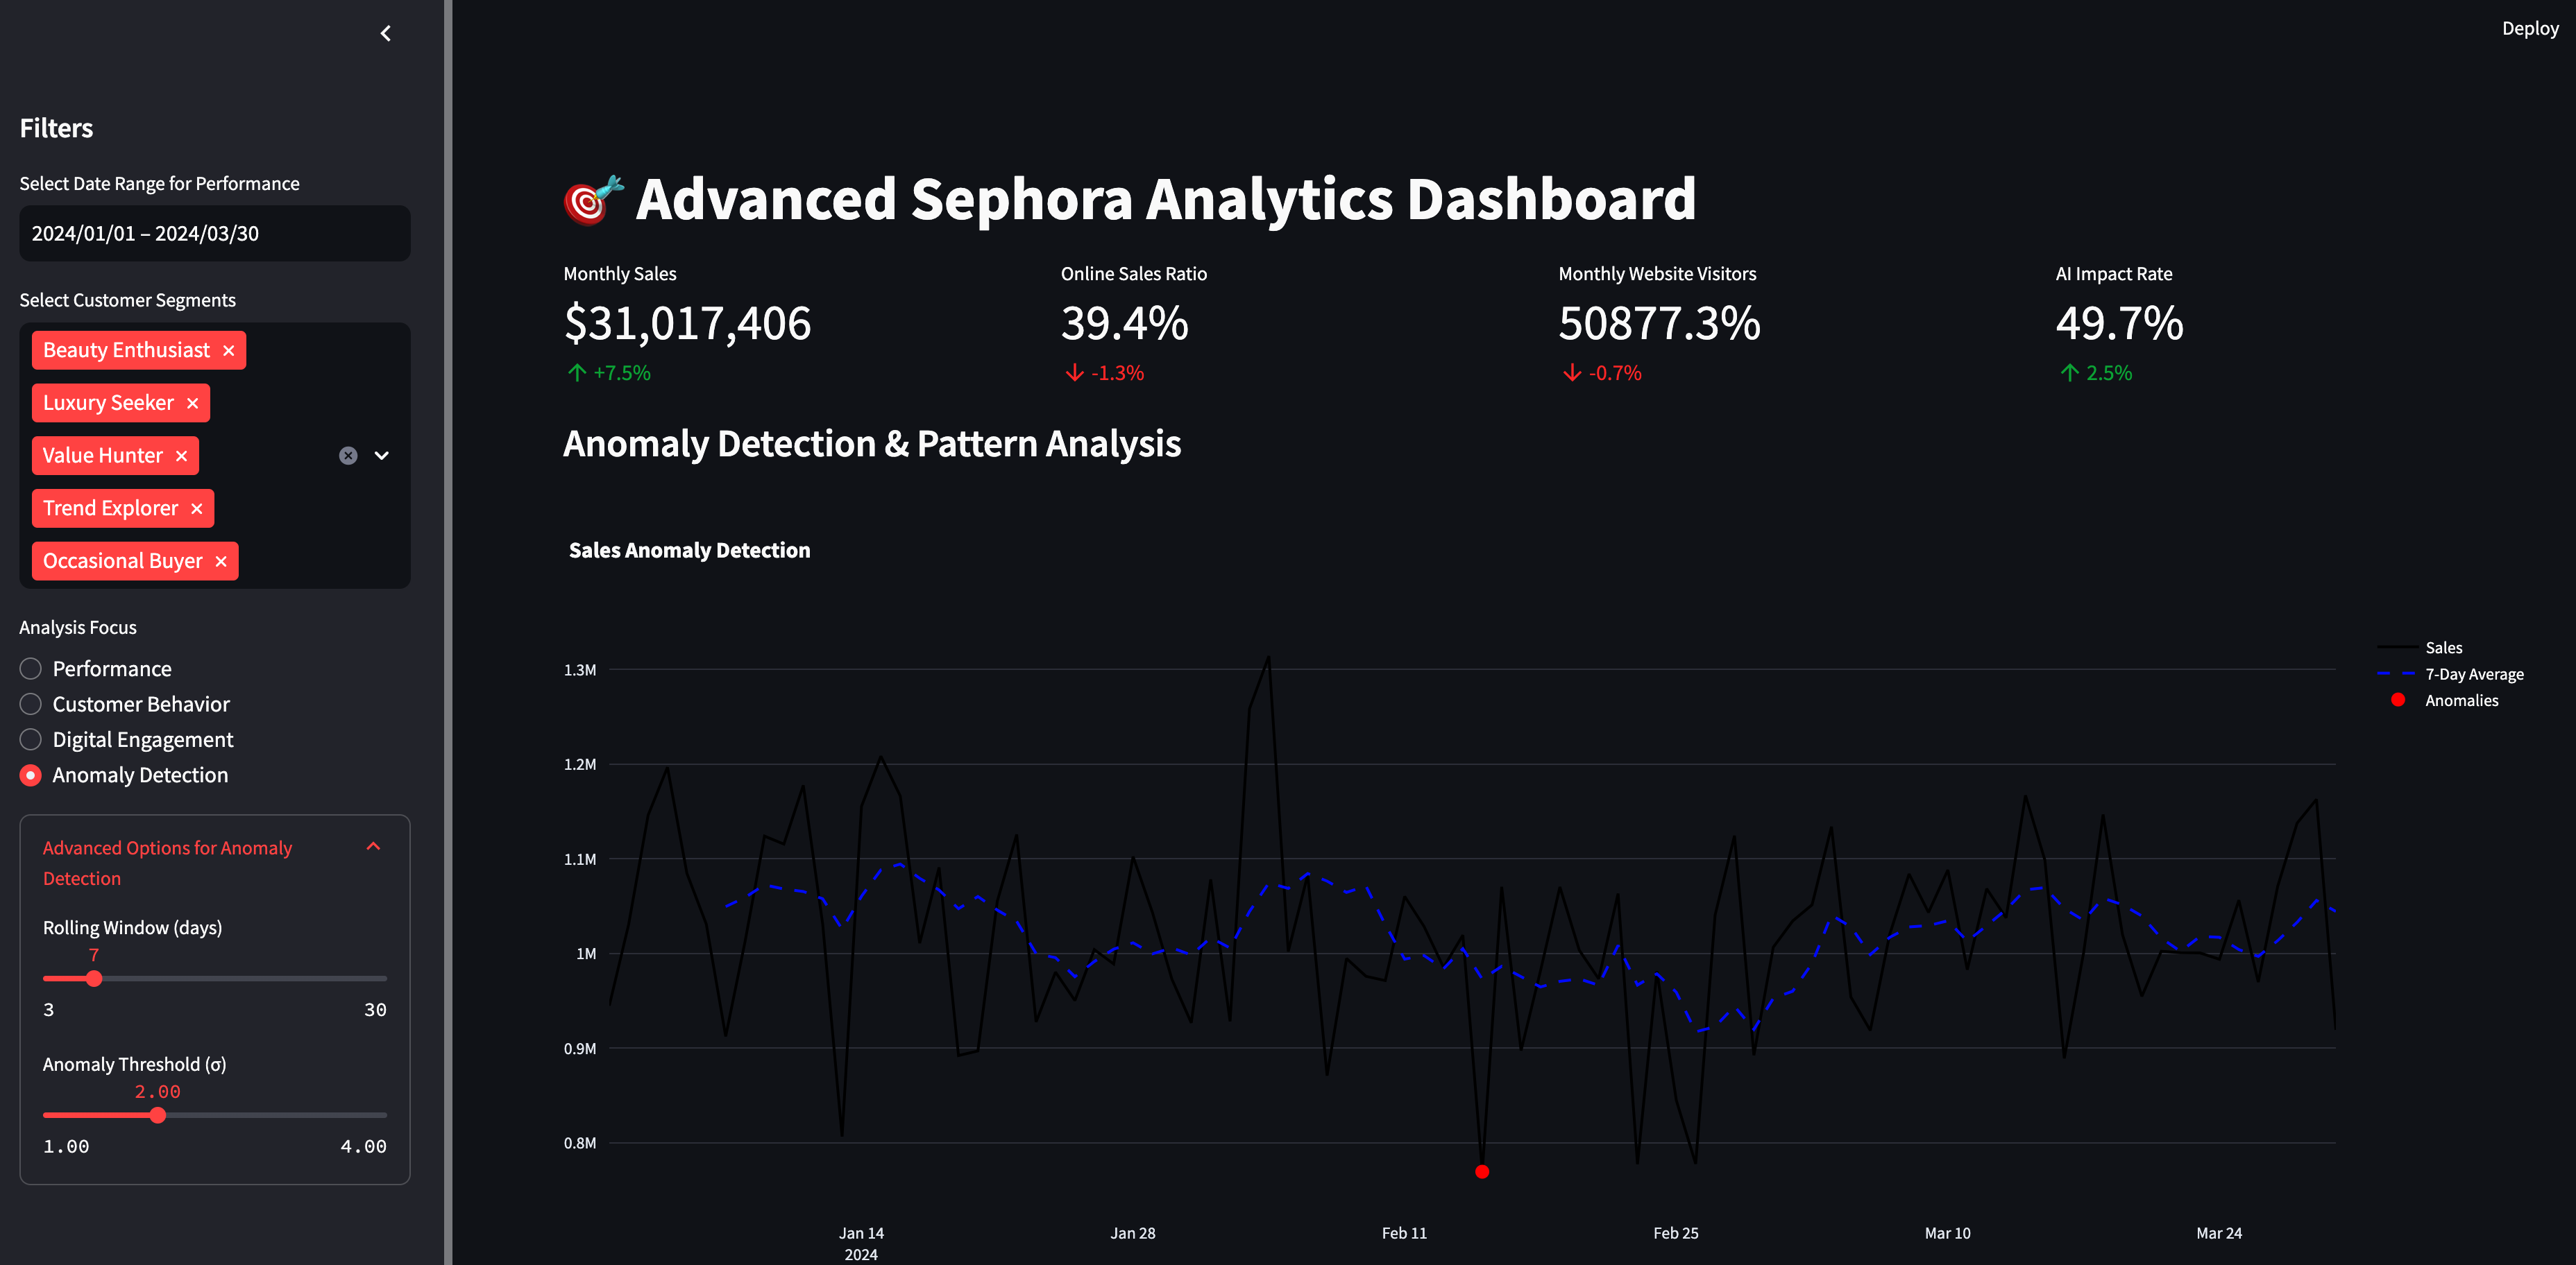Open the Deploy button
Screen dimensions: 2576x1265
click(x=2530, y=29)
